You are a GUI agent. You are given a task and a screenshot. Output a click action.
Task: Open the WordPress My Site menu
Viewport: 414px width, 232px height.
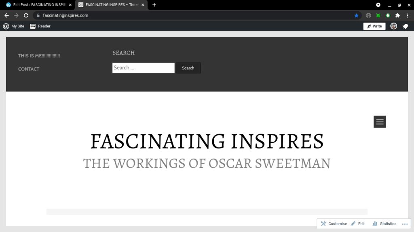tap(14, 26)
